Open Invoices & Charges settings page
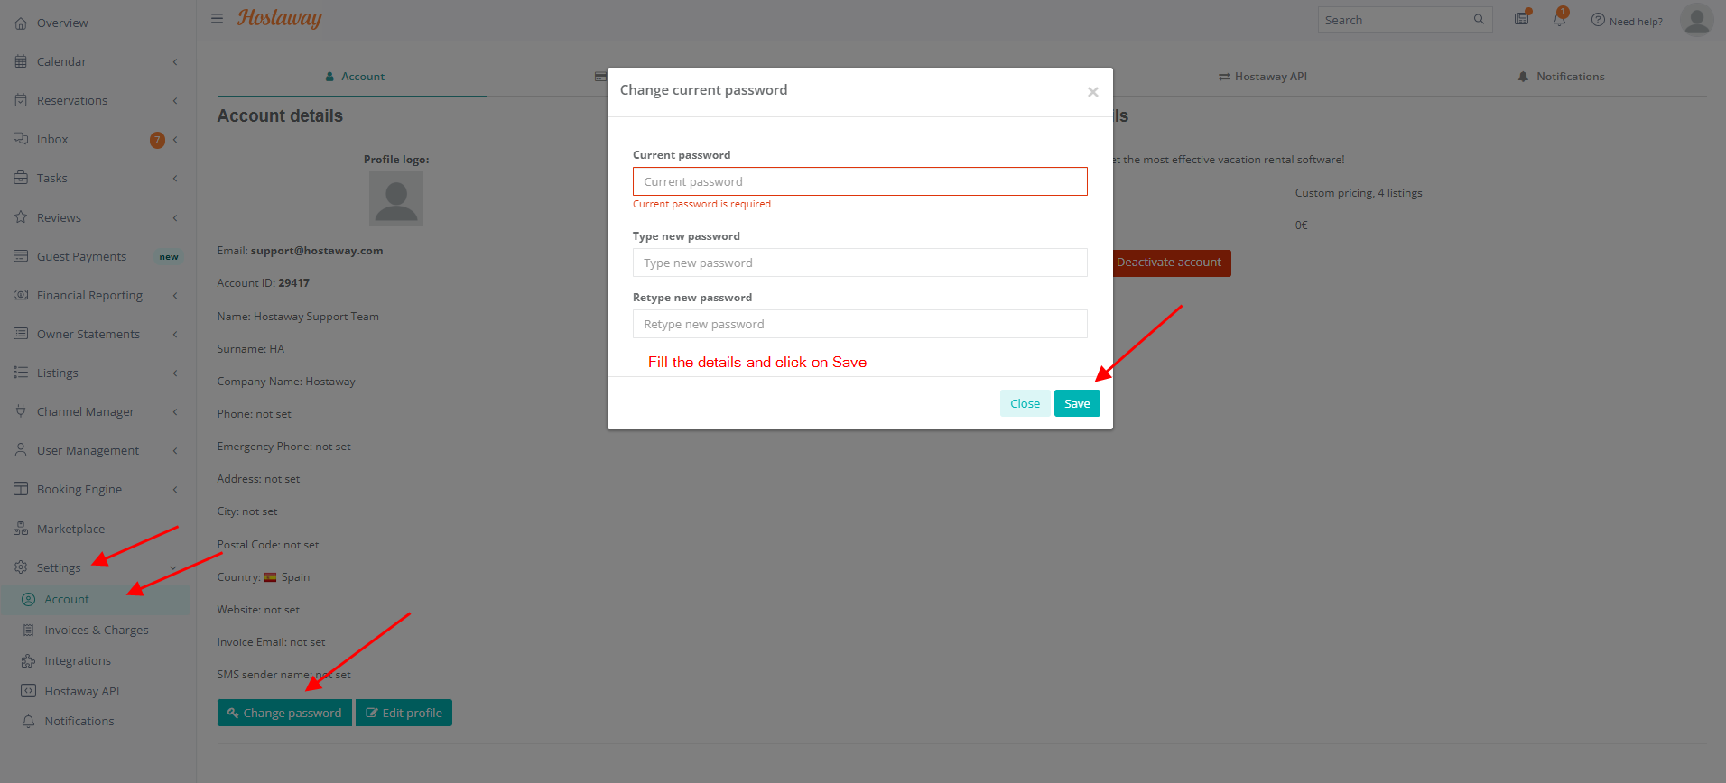 (x=96, y=630)
